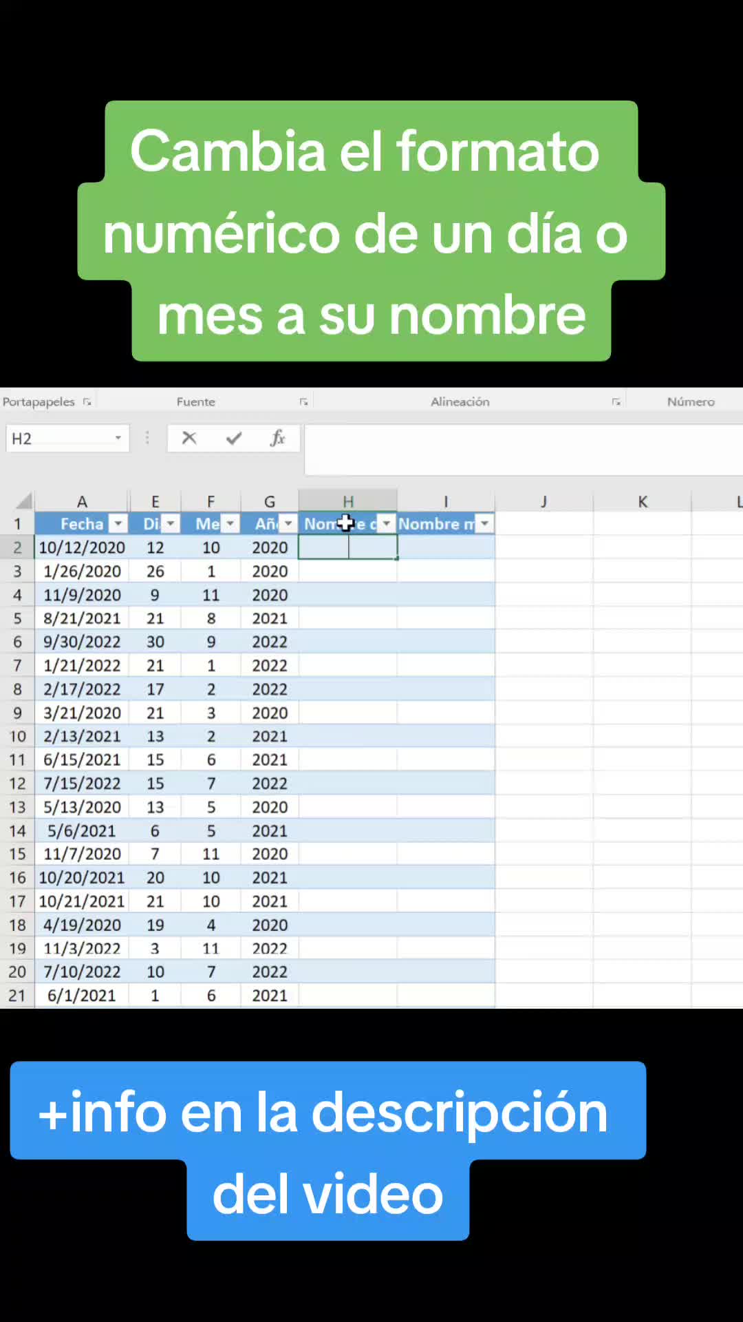The width and height of the screenshot is (743, 1322).
Task: Open the Nombre m column I filter dropdown
Action: click(485, 524)
